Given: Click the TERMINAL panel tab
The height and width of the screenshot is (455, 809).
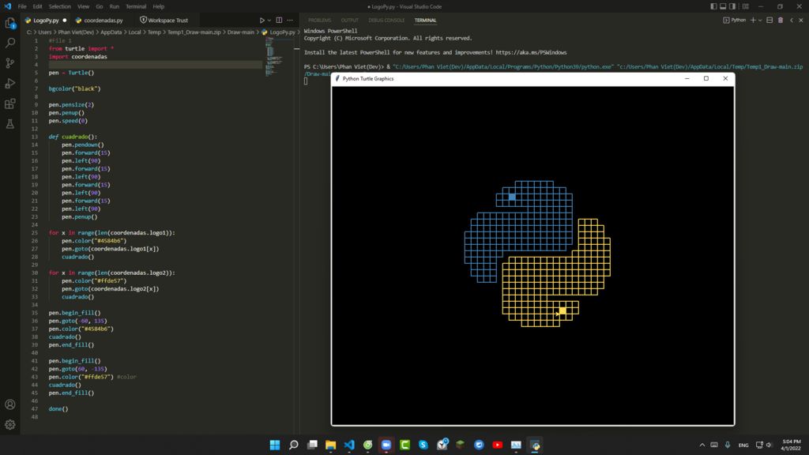Looking at the screenshot, I should [425, 20].
